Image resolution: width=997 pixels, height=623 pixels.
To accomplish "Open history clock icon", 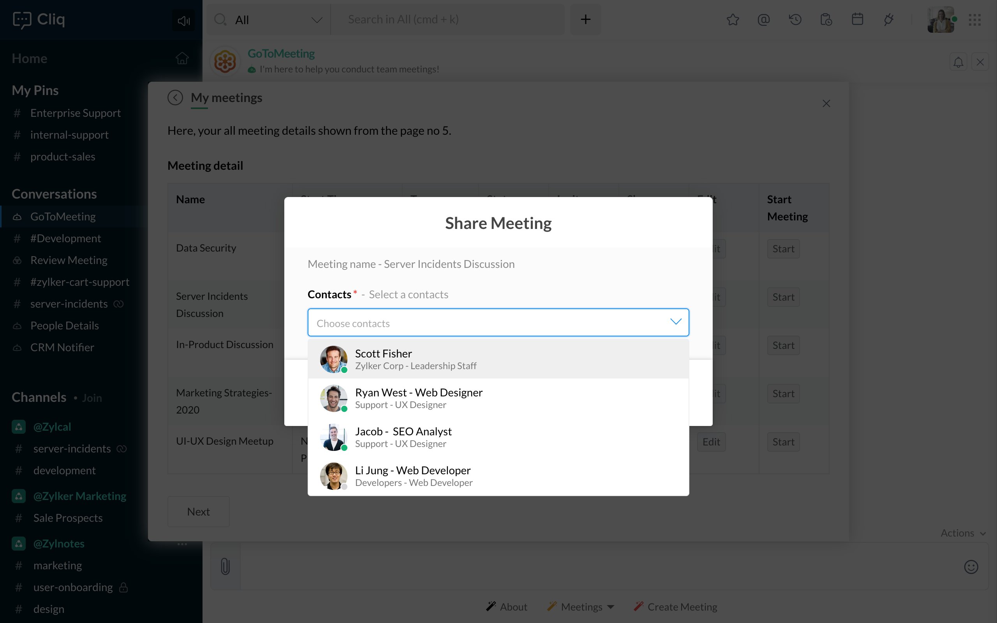I will (x=795, y=19).
